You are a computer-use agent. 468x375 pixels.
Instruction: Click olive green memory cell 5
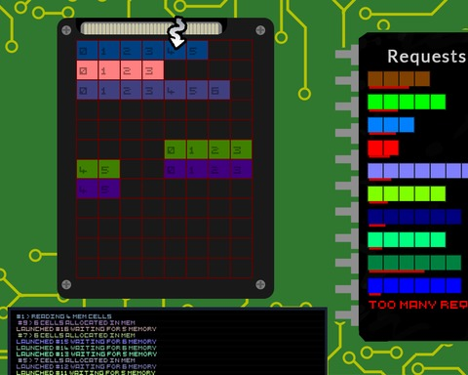coord(109,169)
